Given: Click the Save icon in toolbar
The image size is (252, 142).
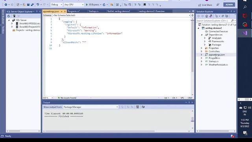Looking at the screenshot, I should pos(28,5).
